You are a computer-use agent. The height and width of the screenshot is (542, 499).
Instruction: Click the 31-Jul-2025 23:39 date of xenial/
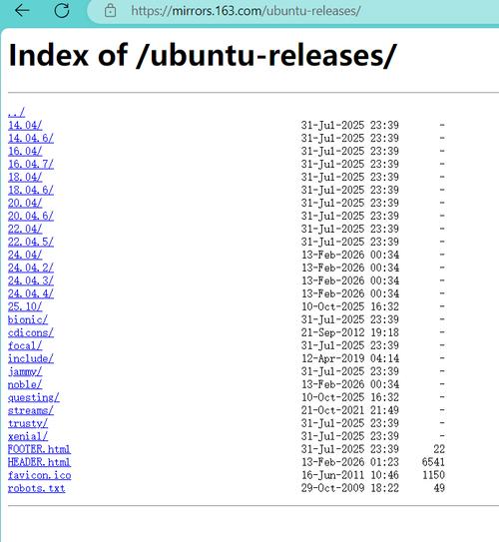[x=350, y=436]
